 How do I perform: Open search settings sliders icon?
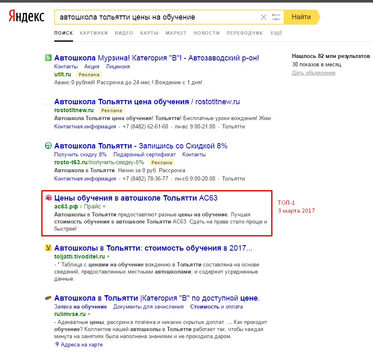pyautogui.click(x=276, y=17)
